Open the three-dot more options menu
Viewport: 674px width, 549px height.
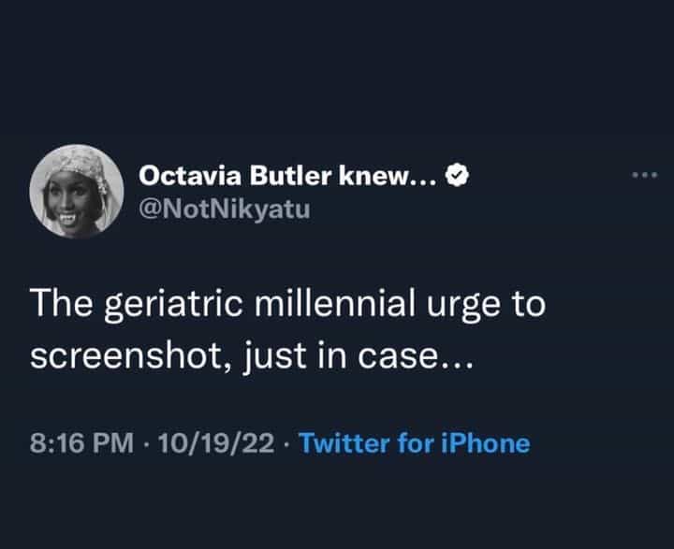coord(646,175)
